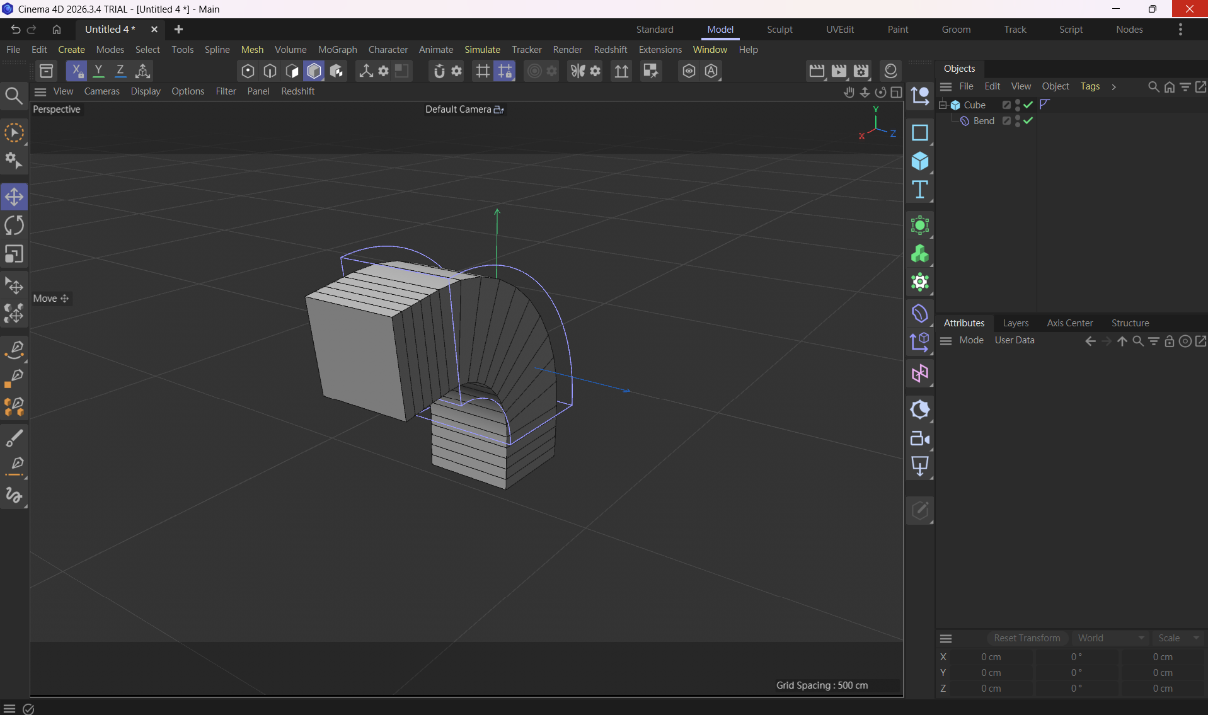This screenshot has height=715, width=1208.
Task: Select the Cube object in tree
Action: (974, 105)
